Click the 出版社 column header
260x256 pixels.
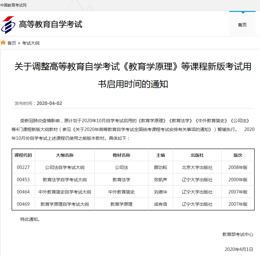pyautogui.click(x=197, y=155)
